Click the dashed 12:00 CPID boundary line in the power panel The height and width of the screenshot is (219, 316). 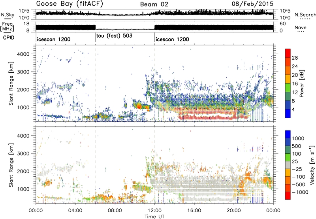(154, 83)
